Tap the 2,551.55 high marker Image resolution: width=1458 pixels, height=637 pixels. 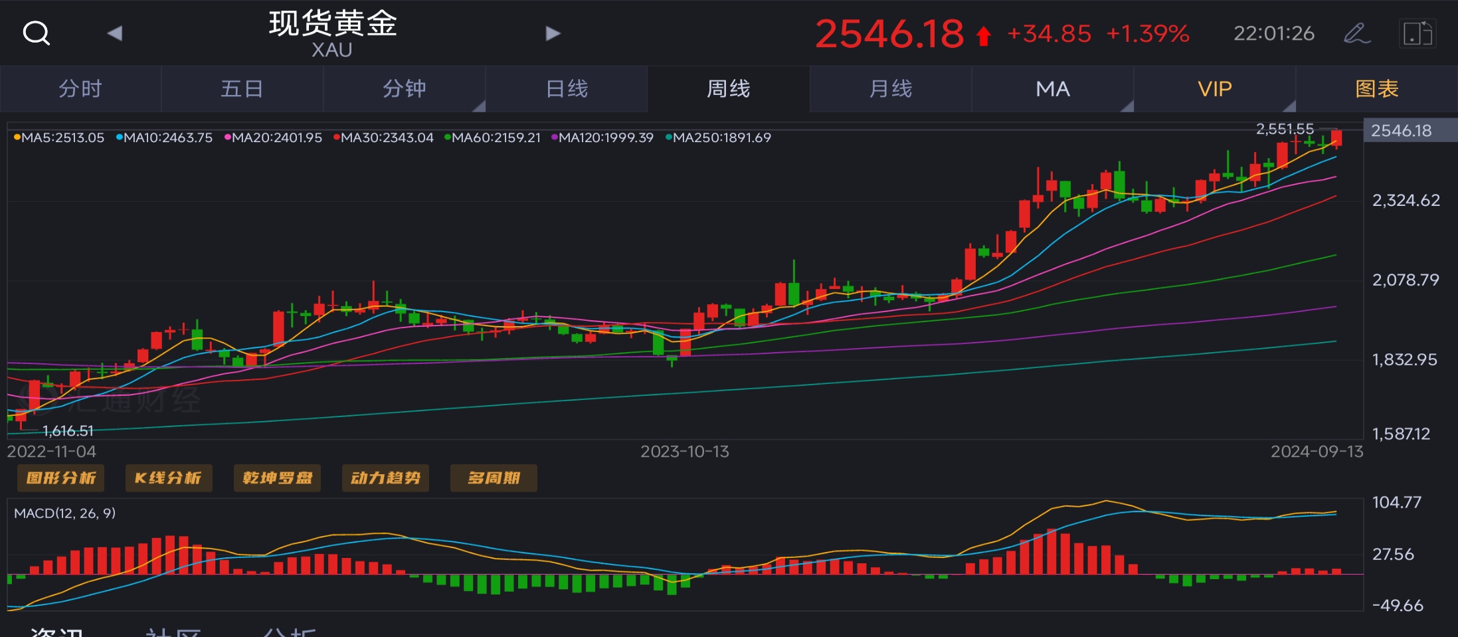coord(1285,129)
